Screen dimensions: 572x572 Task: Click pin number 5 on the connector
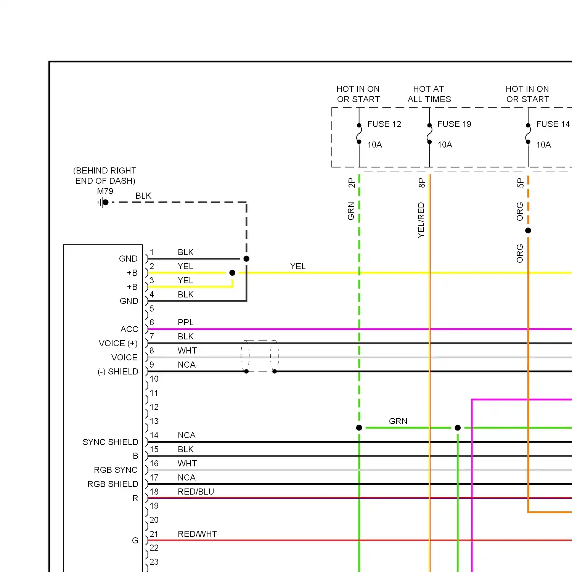(152, 308)
